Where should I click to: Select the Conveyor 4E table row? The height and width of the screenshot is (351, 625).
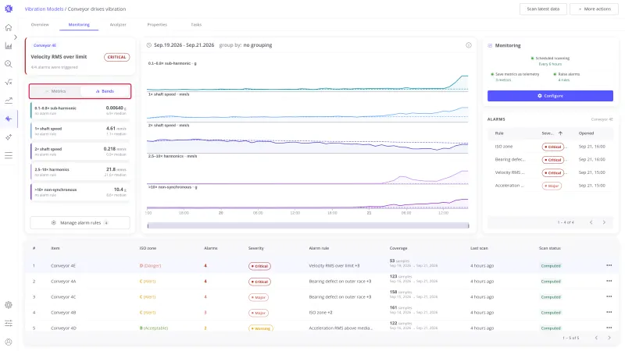click(321, 265)
